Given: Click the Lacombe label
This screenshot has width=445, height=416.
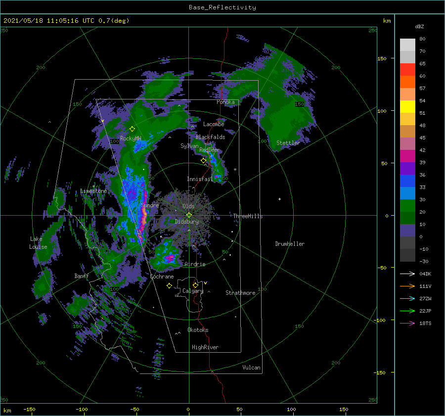Looking at the screenshot, I should [x=214, y=124].
